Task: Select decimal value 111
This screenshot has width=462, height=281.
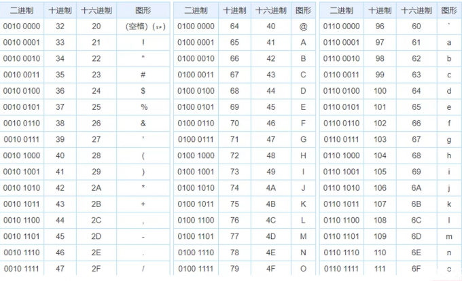Action: pyautogui.click(x=380, y=268)
